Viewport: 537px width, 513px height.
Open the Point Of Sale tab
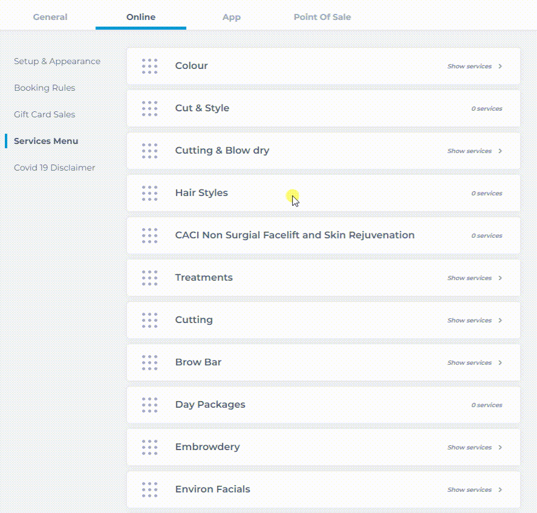[x=322, y=17]
